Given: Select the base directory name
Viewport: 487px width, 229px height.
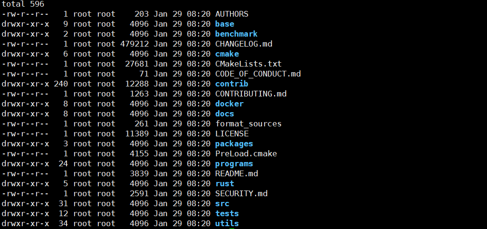Looking at the screenshot, I should (x=224, y=24).
